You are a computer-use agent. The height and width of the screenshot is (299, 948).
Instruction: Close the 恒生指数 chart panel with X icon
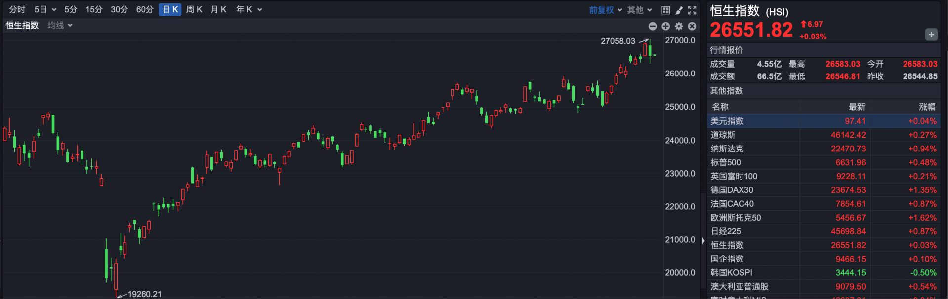pos(692,26)
